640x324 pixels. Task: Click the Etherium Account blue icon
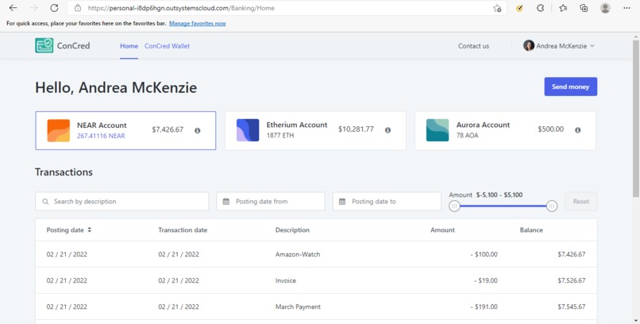[x=248, y=130]
